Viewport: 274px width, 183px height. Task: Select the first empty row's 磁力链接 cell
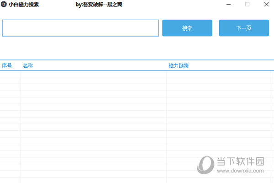pyautogui.click(x=219, y=74)
